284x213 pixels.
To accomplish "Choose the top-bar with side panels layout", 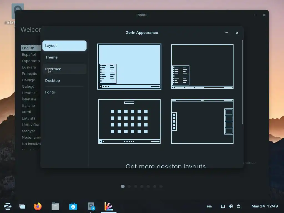I will point(202,121).
